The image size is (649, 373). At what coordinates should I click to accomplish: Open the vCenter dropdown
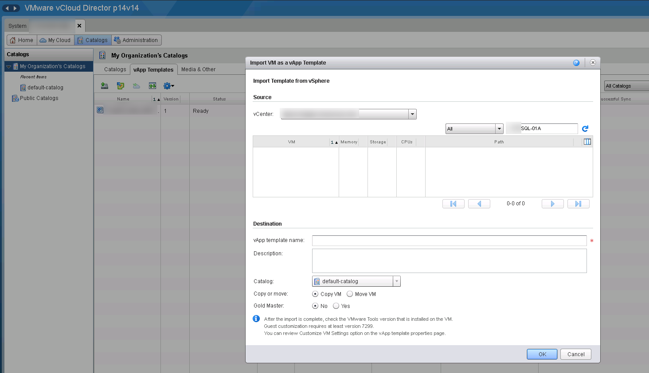(x=412, y=114)
